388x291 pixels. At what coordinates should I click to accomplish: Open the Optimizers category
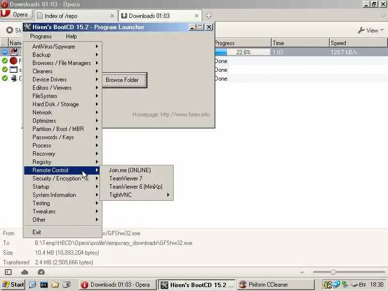63,121
